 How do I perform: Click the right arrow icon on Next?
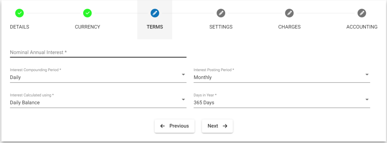coord(225,126)
